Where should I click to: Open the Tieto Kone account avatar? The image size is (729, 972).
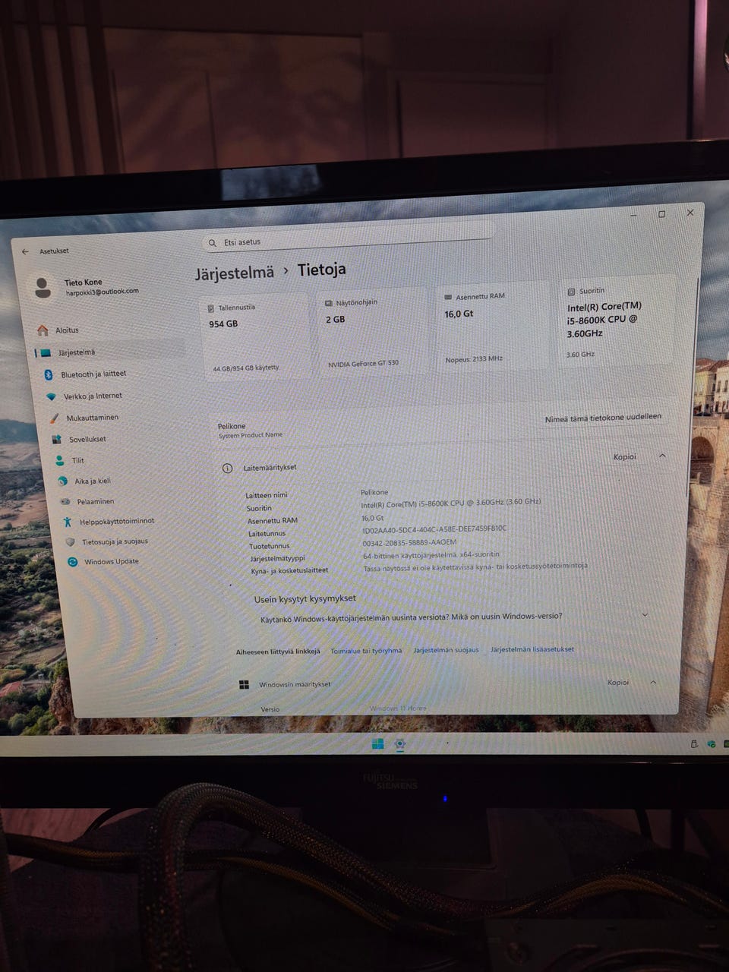pyautogui.click(x=43, y=287)
